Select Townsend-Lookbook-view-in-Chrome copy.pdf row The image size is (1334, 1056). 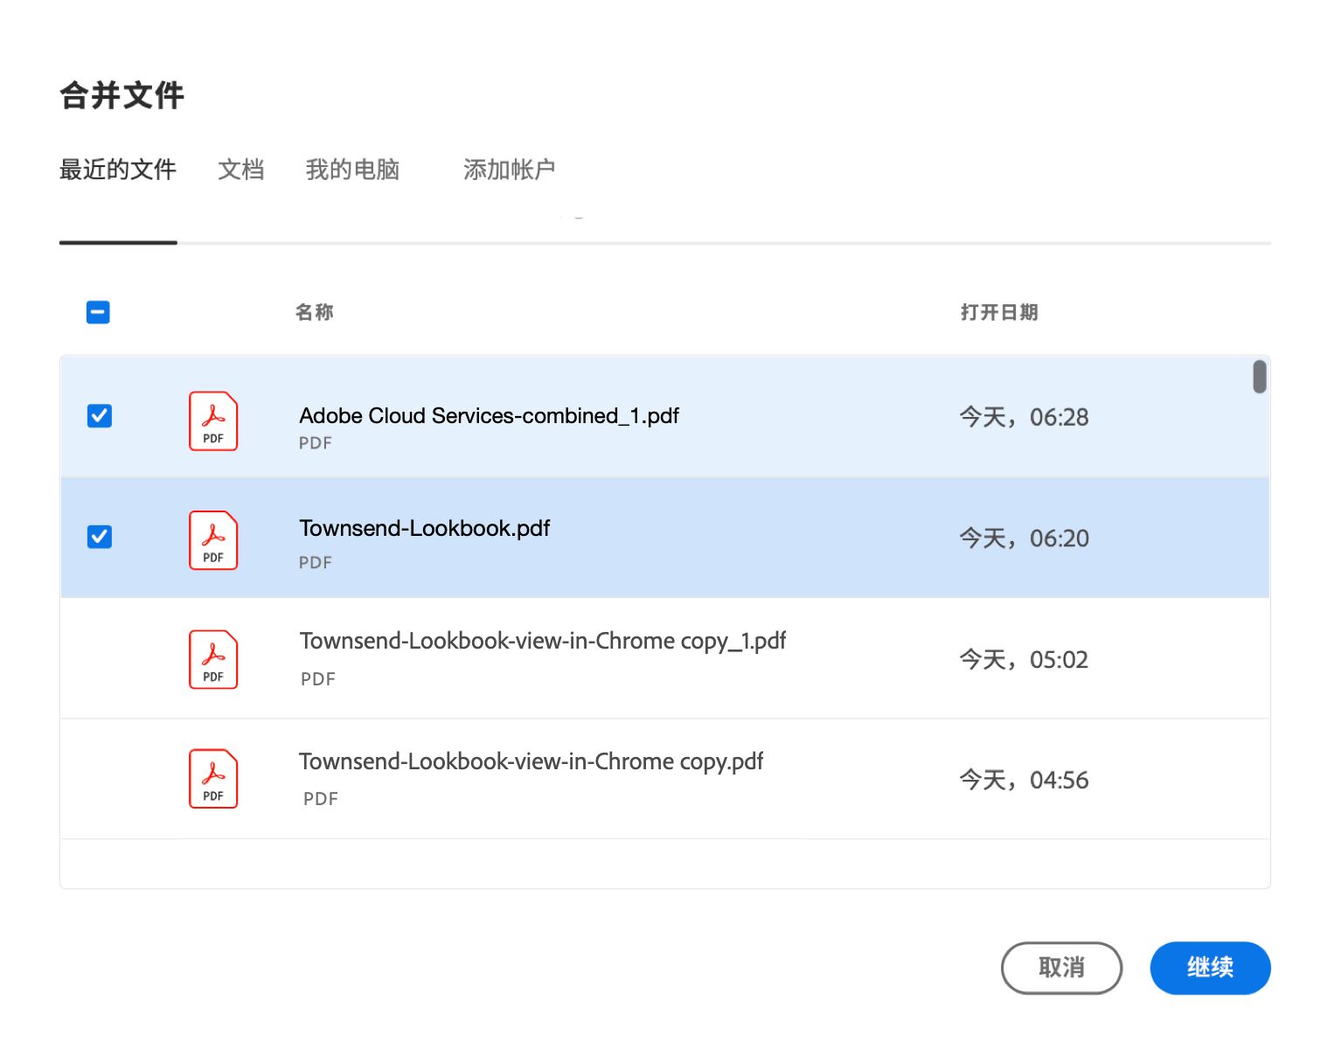664,779
